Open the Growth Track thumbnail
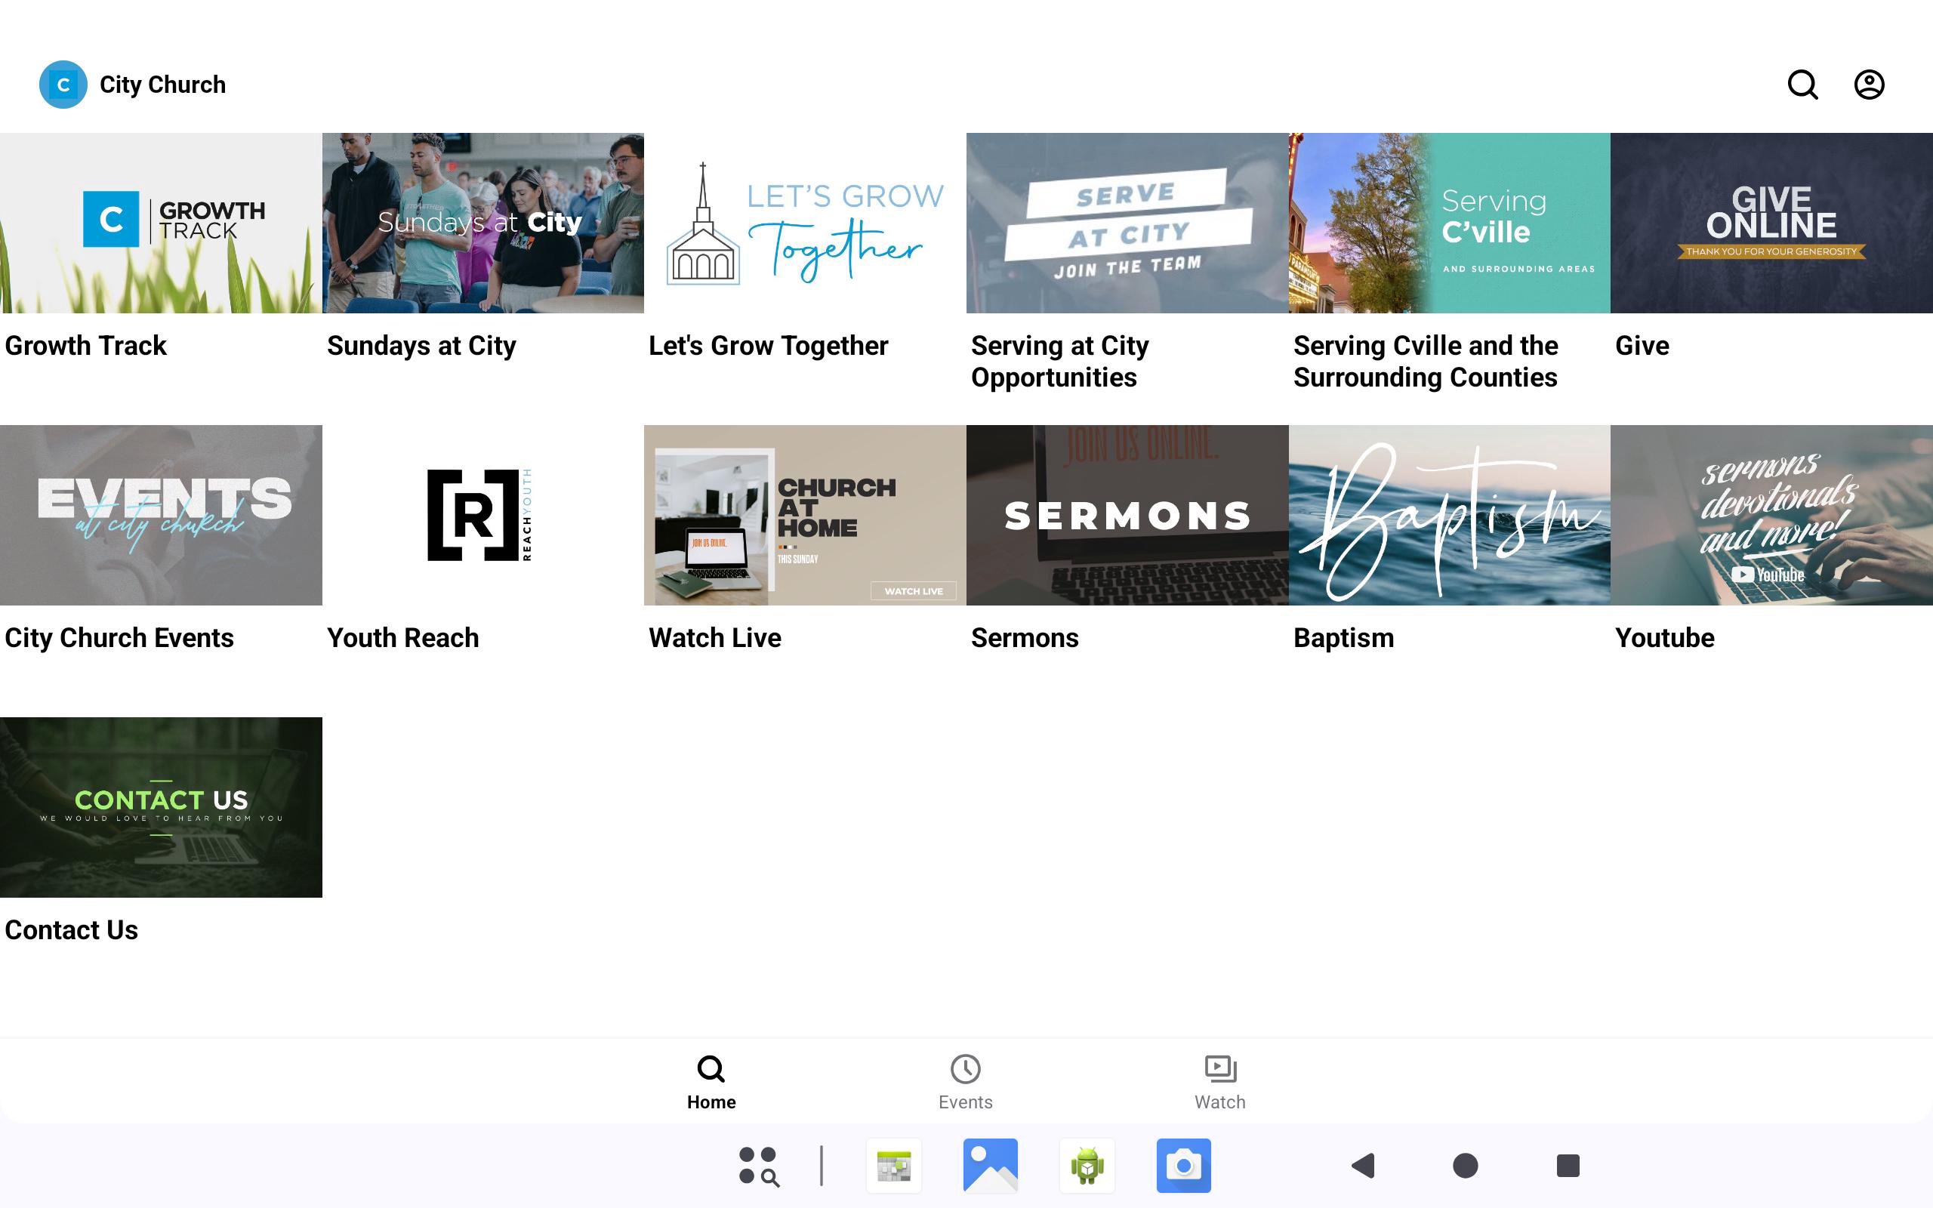The image size is (1933, 1208). coord(161,223)
